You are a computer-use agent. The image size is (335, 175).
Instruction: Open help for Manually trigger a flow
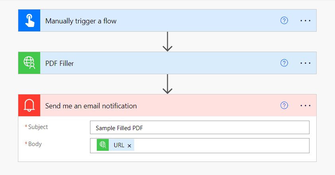[284, 21]
